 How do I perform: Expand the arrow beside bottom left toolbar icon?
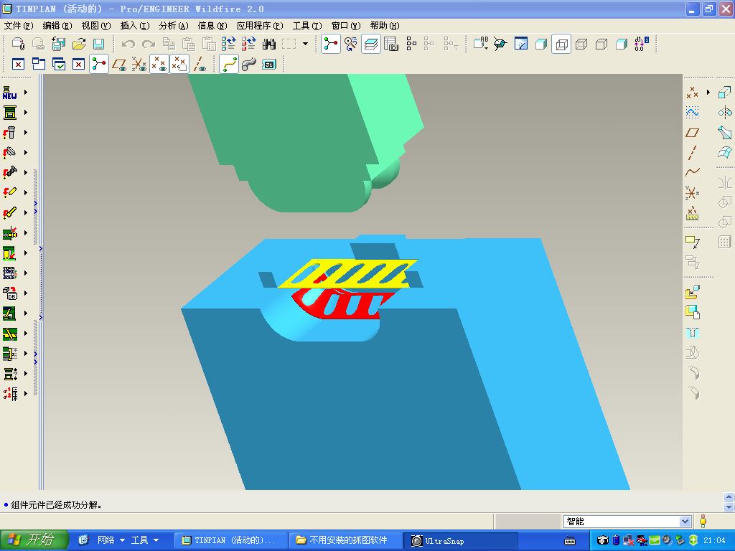[26, 394]
